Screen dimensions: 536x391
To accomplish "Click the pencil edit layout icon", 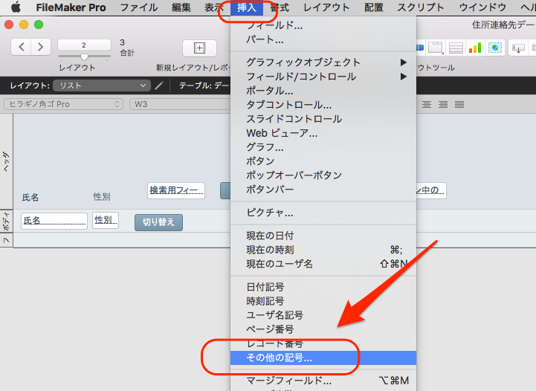I will (x=159, y=85).
